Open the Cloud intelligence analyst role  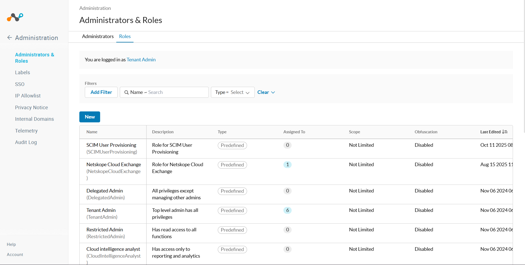point(113,249)
